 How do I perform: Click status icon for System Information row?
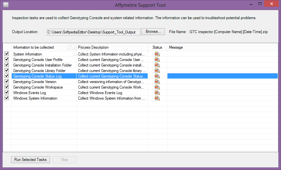point(157,54)
